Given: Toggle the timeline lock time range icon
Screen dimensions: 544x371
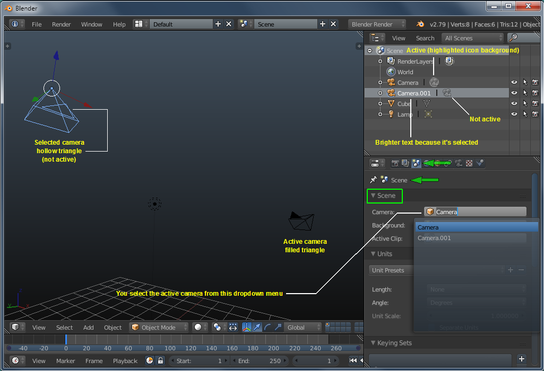Looking at the screenshot, I should (160, 360).
